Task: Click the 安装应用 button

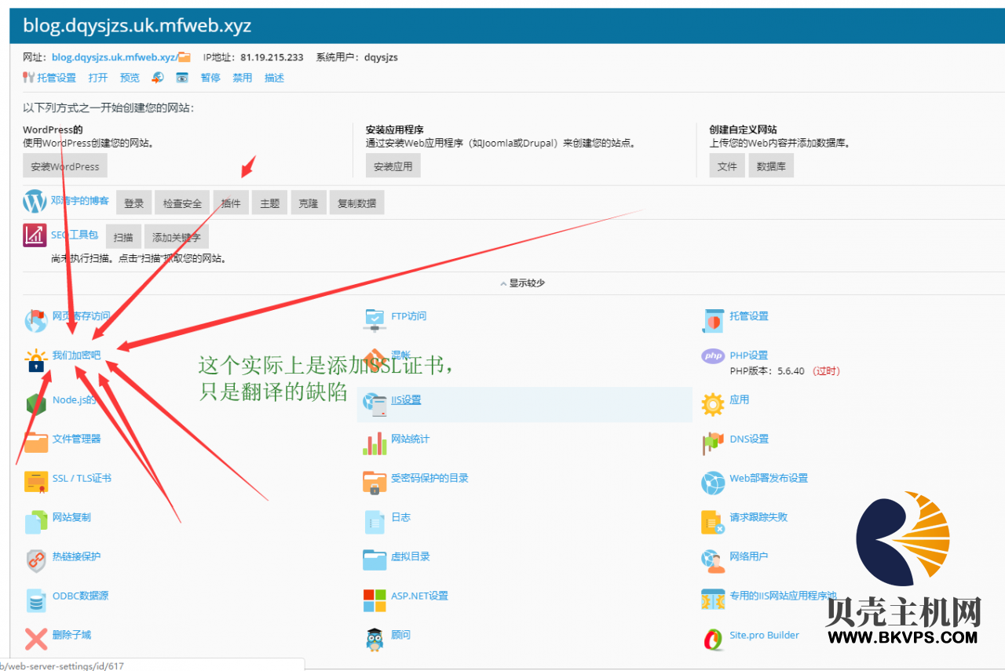Action: point(393,166)
